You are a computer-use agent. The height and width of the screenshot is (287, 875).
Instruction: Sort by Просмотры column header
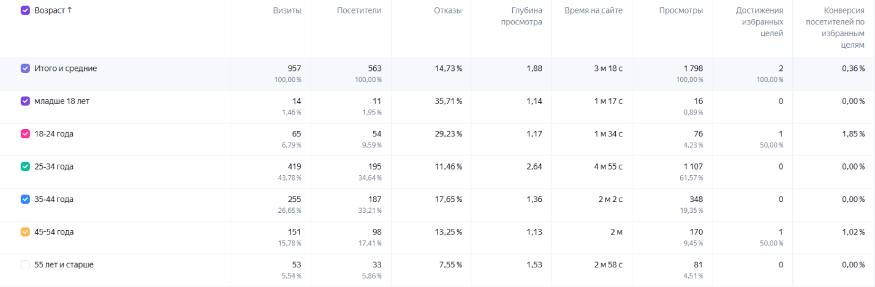(x=681, y=10)
